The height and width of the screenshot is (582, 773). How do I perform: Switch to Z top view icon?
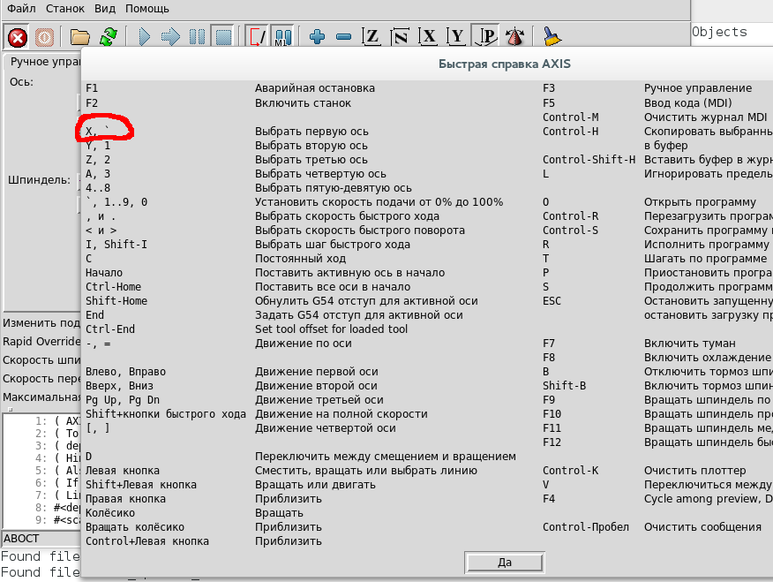(x=371, y=37)
